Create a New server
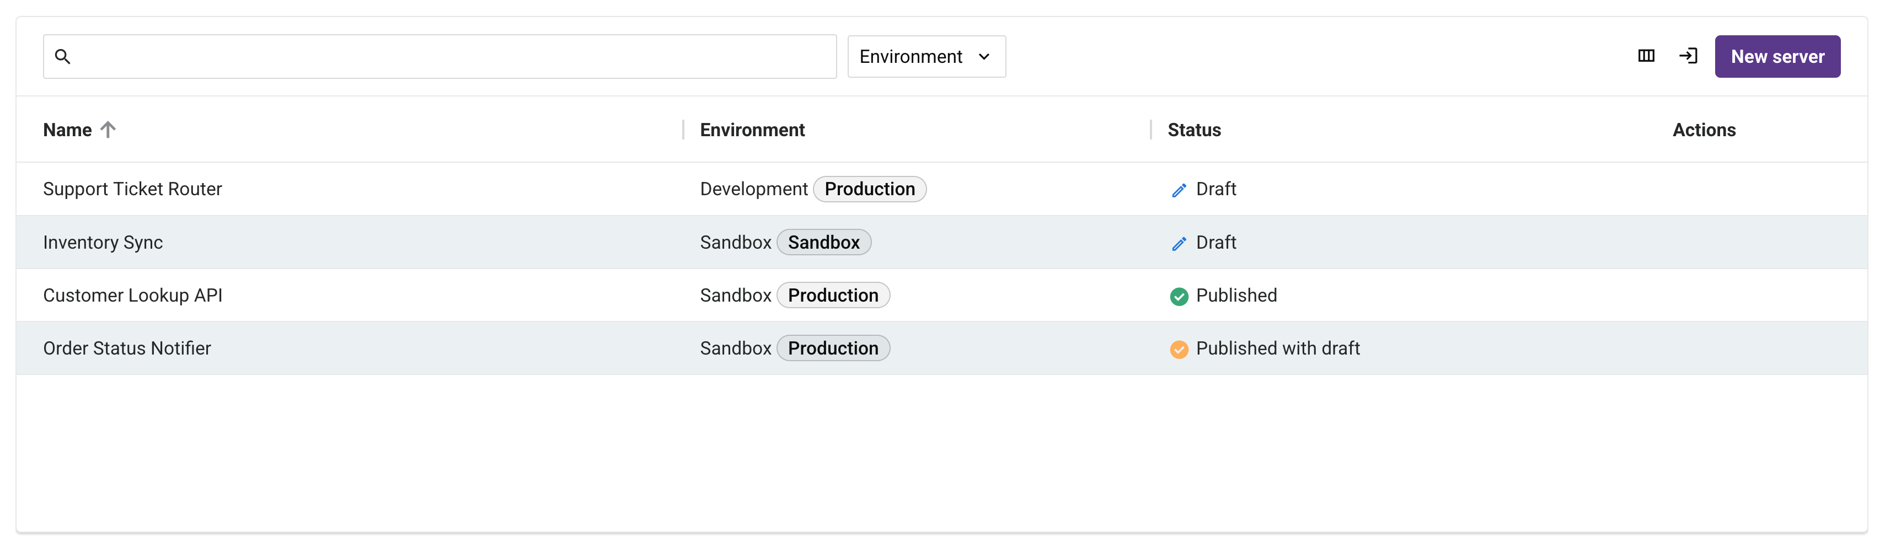 click(x=1777, y=56)
